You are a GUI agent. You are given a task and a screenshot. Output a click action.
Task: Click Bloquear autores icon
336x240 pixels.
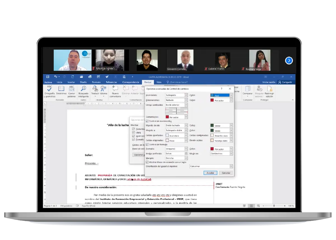click(259, 89)
